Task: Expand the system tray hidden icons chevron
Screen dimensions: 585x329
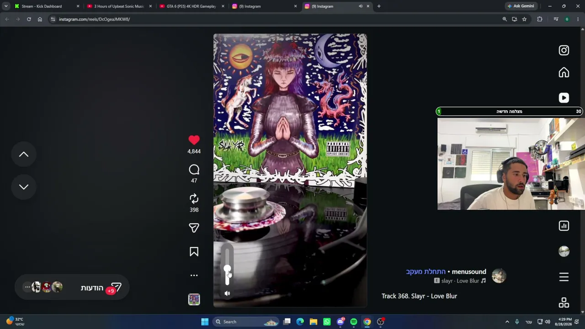Action: click(507, 322)
